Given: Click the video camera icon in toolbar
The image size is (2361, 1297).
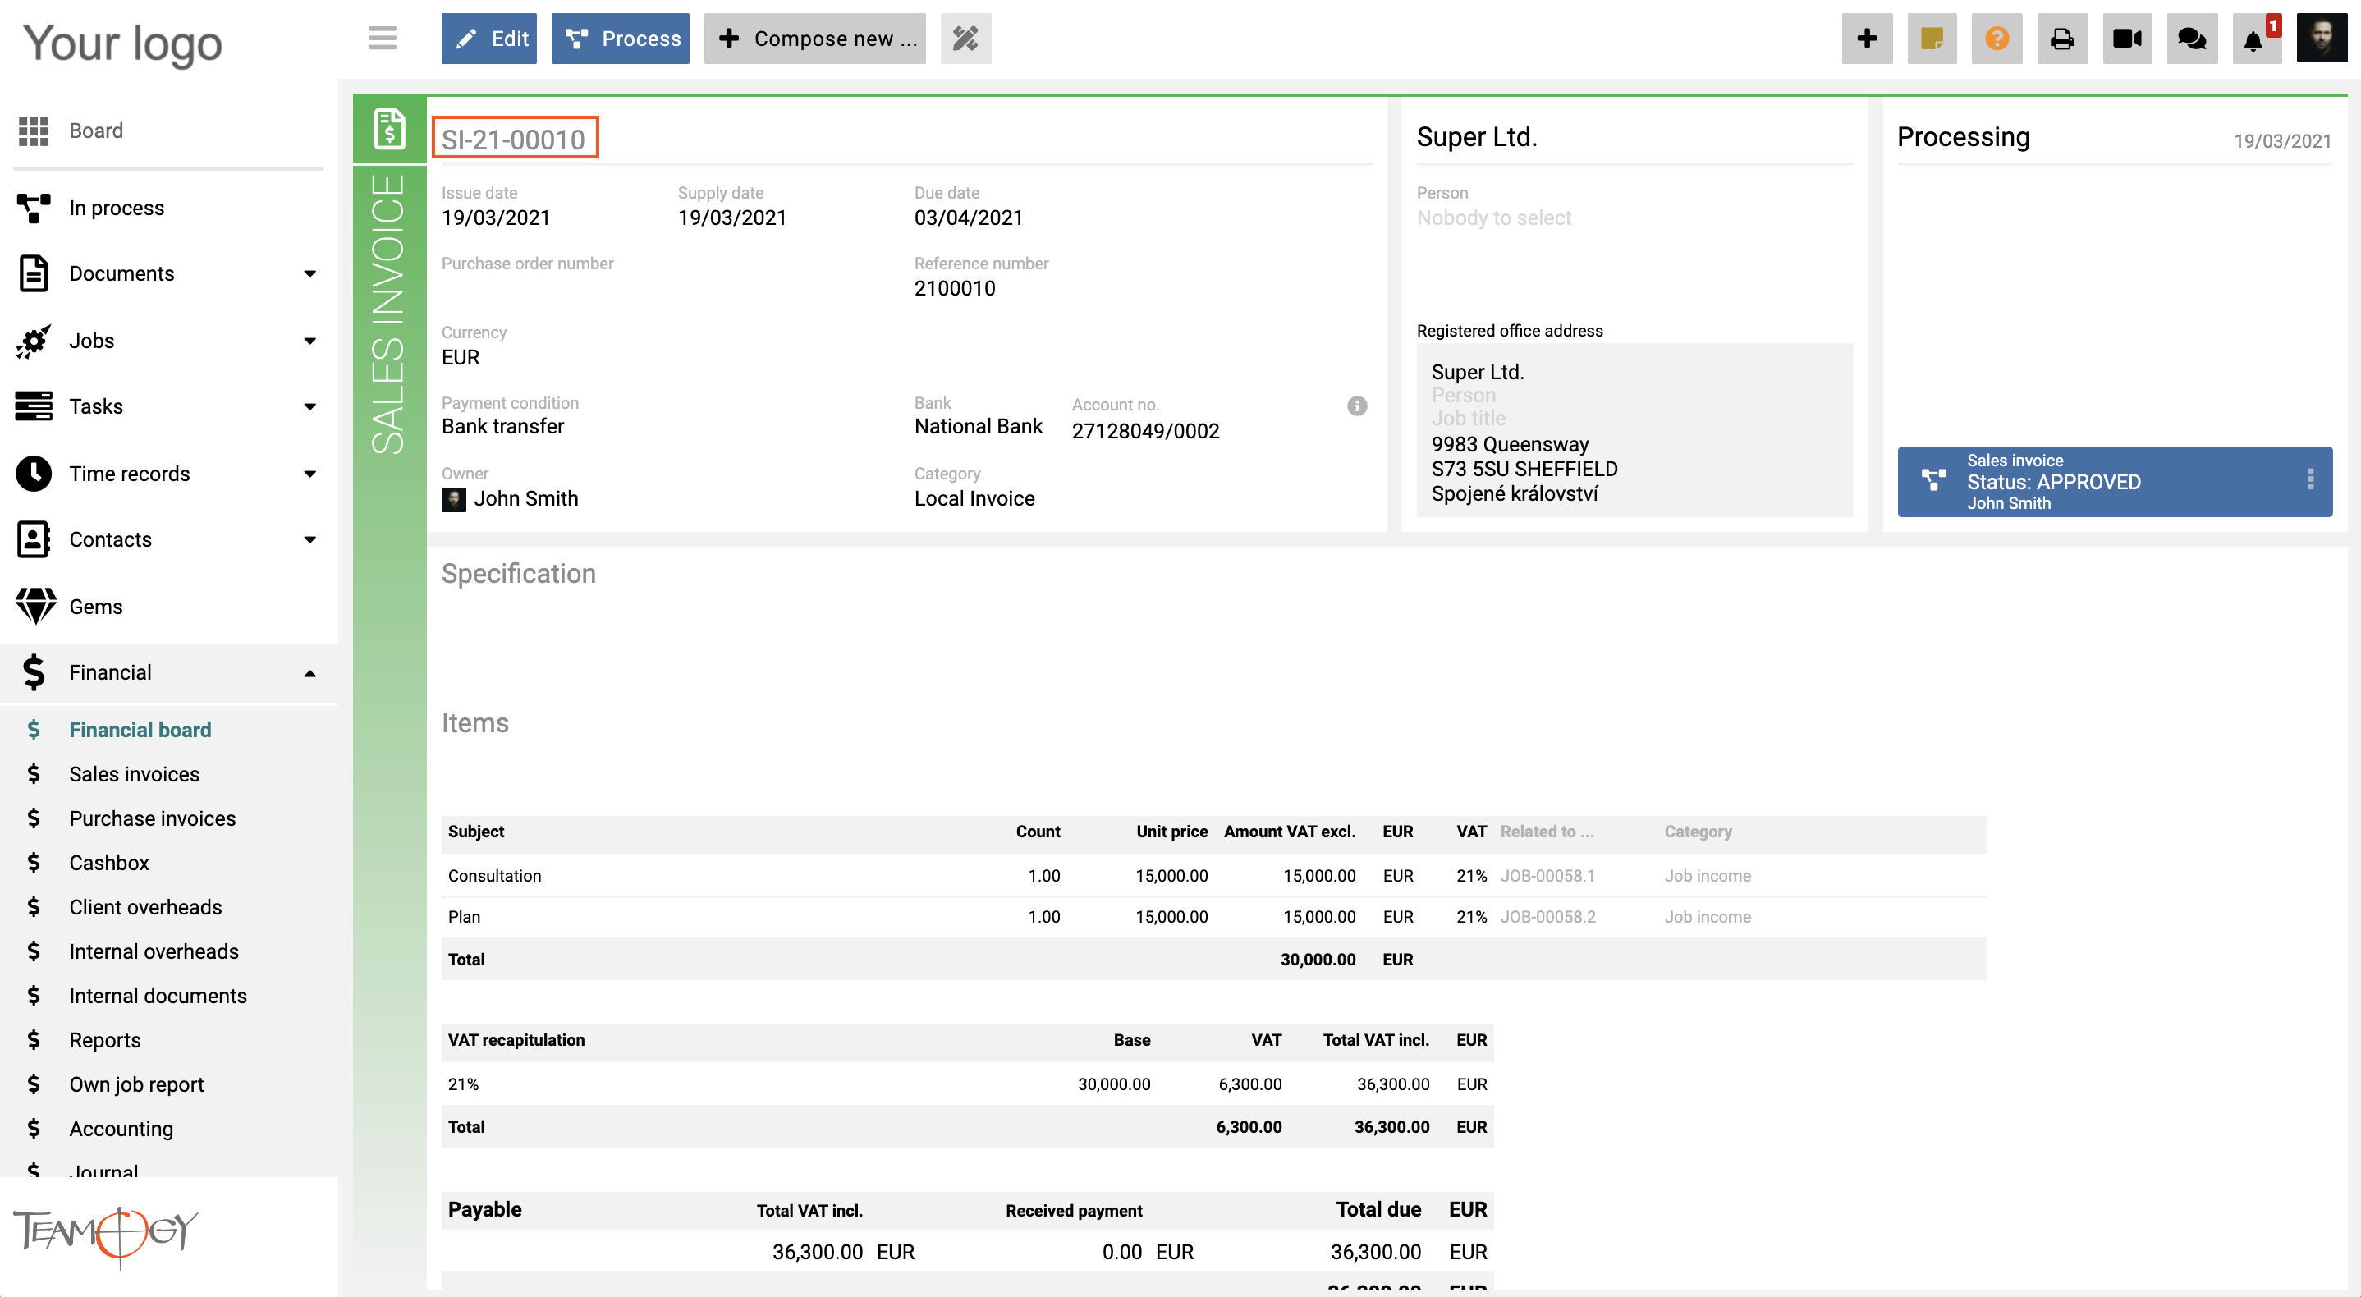Looking at the screenshot, I should [2126, 37].
